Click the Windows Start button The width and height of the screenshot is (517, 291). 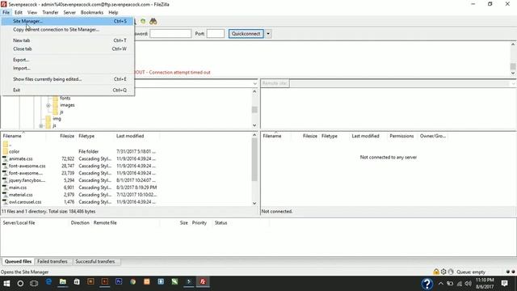pyautogui.click(x=6, y=283)
